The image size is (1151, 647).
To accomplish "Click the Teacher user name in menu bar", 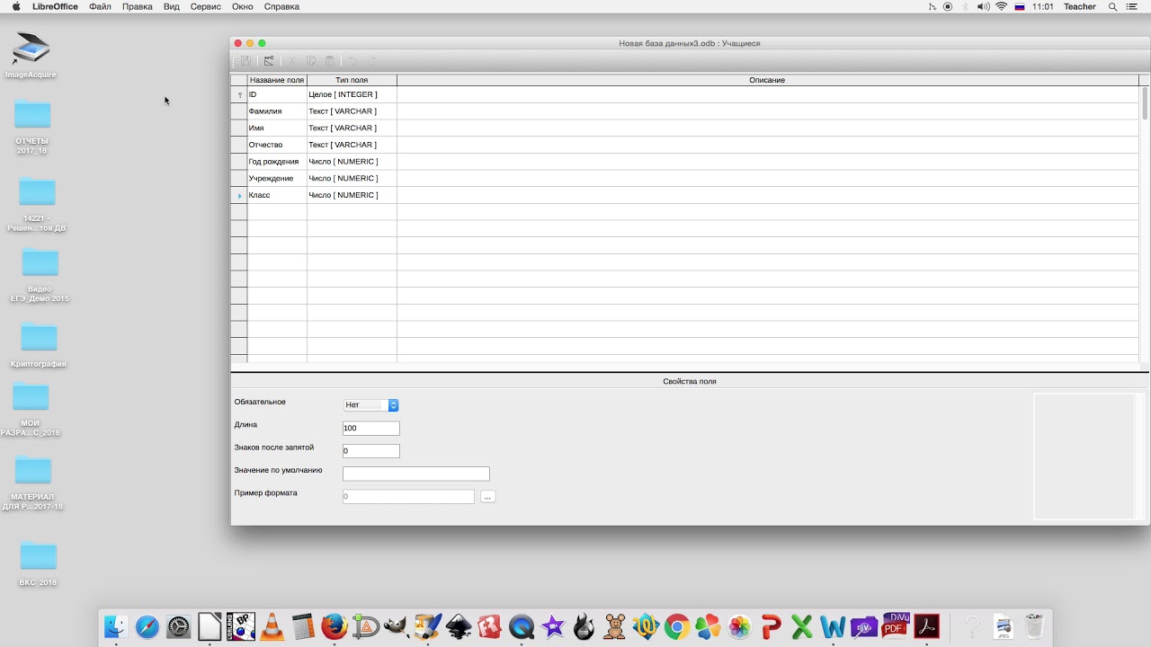I will tap(1080, 6).
